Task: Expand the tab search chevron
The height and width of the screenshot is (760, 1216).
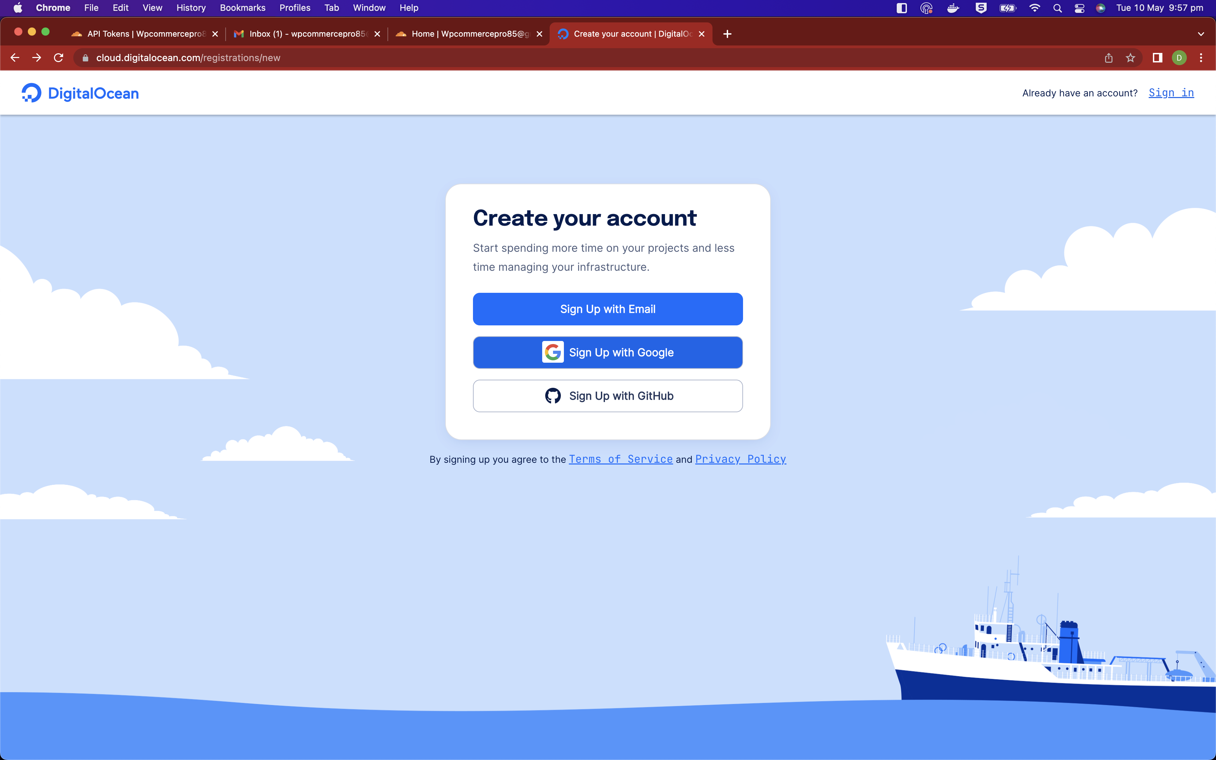Action: pos(1200,34)
